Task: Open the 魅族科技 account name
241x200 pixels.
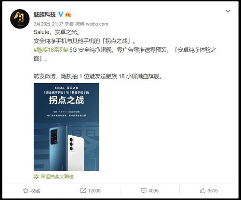Action: click(44, 14)
